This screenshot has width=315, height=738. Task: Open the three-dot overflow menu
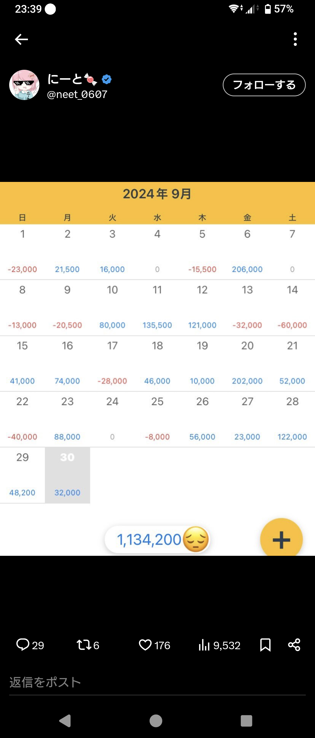[295, 39]
